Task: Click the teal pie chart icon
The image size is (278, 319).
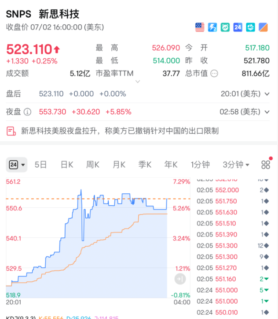Action: (x=250, y=27)
